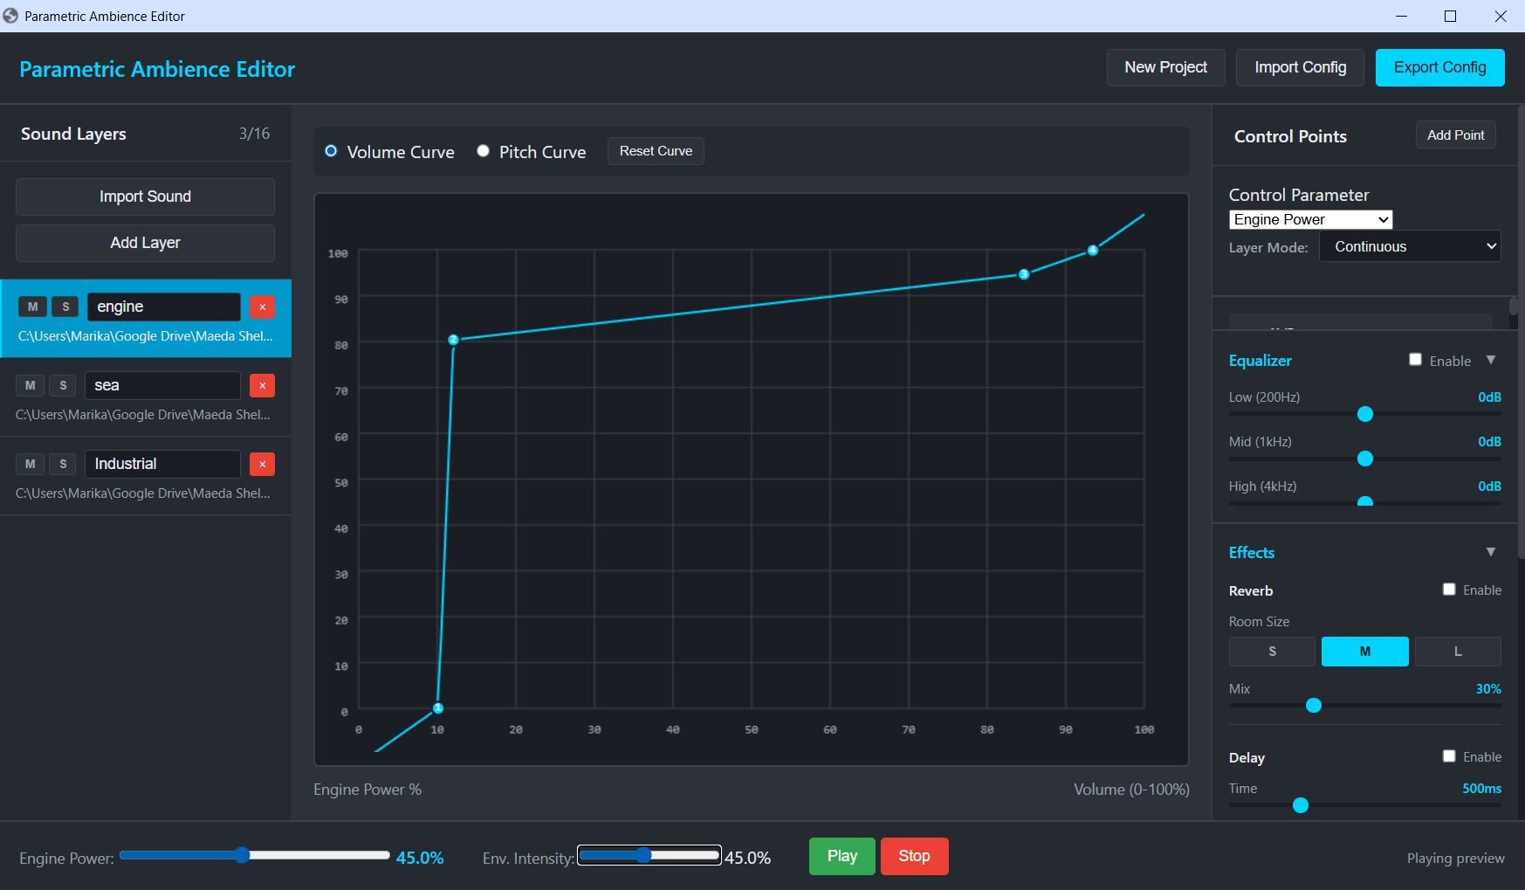The width and height of the screenshot is (1525, 890).
Task: Adjust the Mid (1kHz) equalizer slider
Action: (x=1365, y=459)
